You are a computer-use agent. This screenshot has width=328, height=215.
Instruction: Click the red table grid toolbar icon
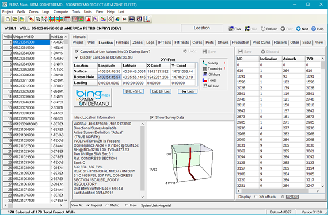(x=67, y=19)
